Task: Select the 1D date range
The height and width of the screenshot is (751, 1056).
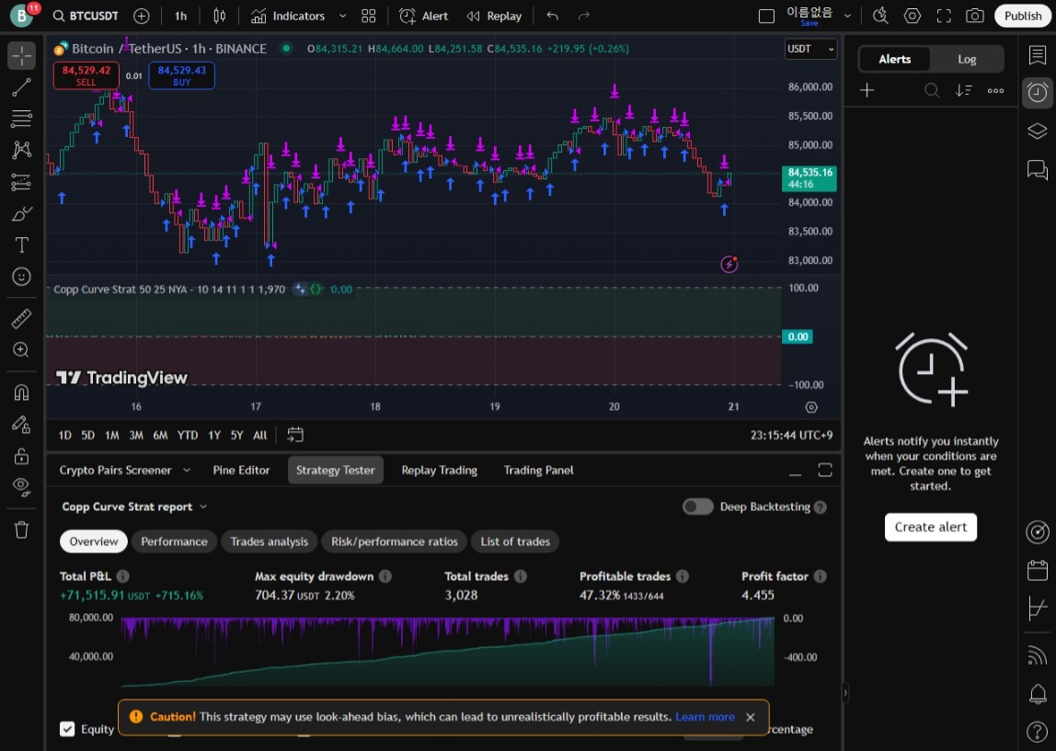Action: pos(64,436)
